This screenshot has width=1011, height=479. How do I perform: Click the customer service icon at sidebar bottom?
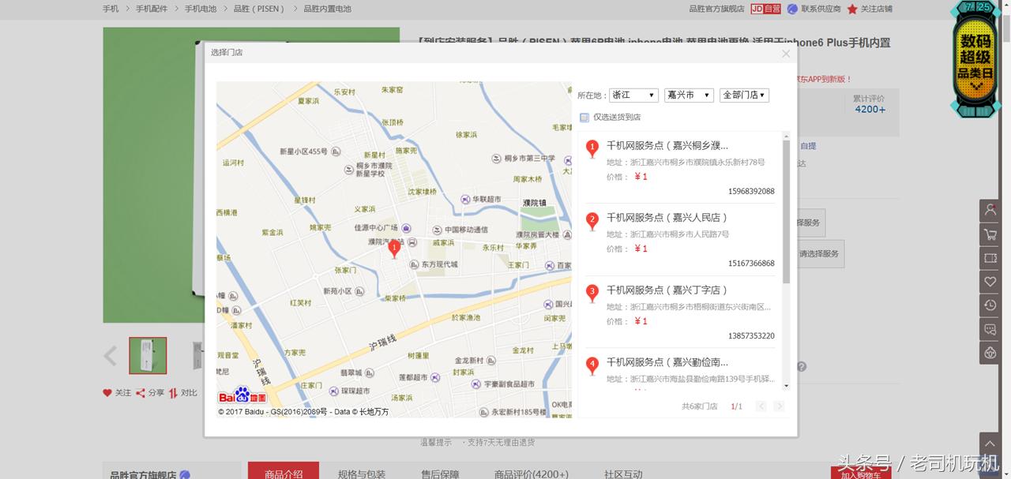coord(989,352)
